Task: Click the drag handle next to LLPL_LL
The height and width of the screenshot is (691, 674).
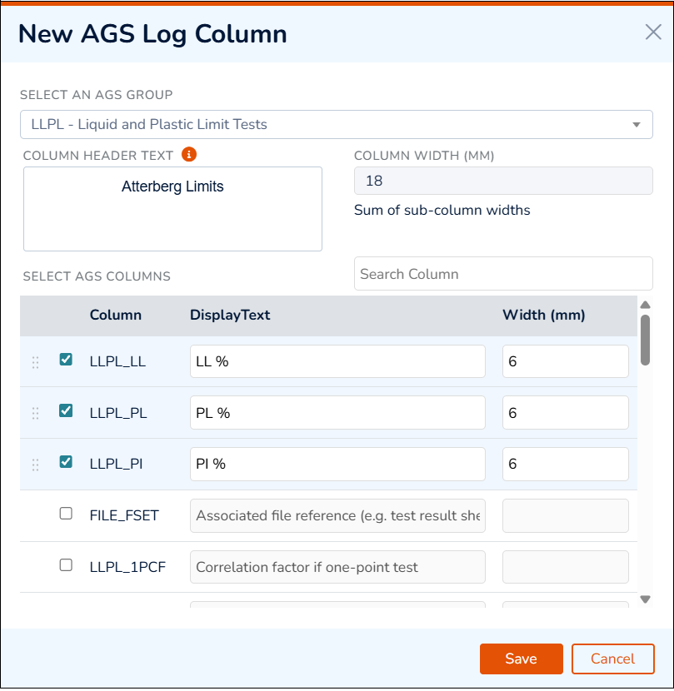Action: click(x=35, y=361)
